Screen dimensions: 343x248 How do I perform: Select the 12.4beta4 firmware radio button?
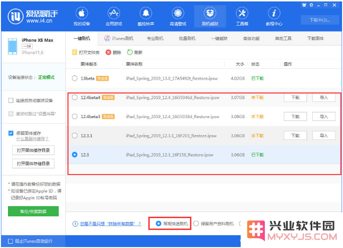click(74, 97)
